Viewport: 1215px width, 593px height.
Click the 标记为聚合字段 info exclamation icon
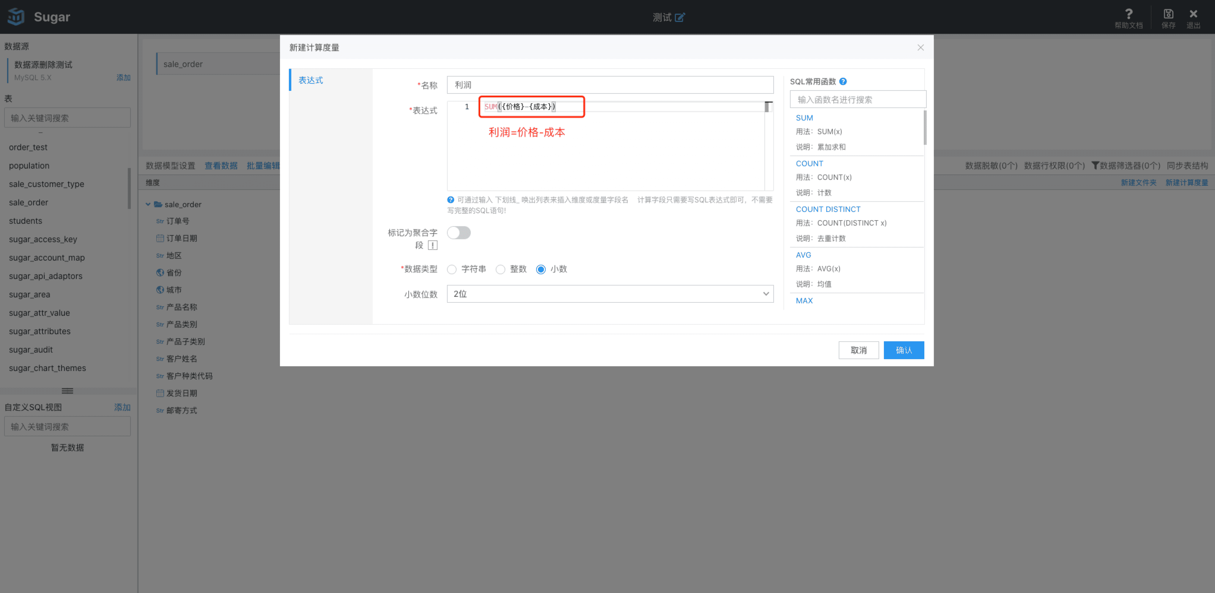pos(432,245)
